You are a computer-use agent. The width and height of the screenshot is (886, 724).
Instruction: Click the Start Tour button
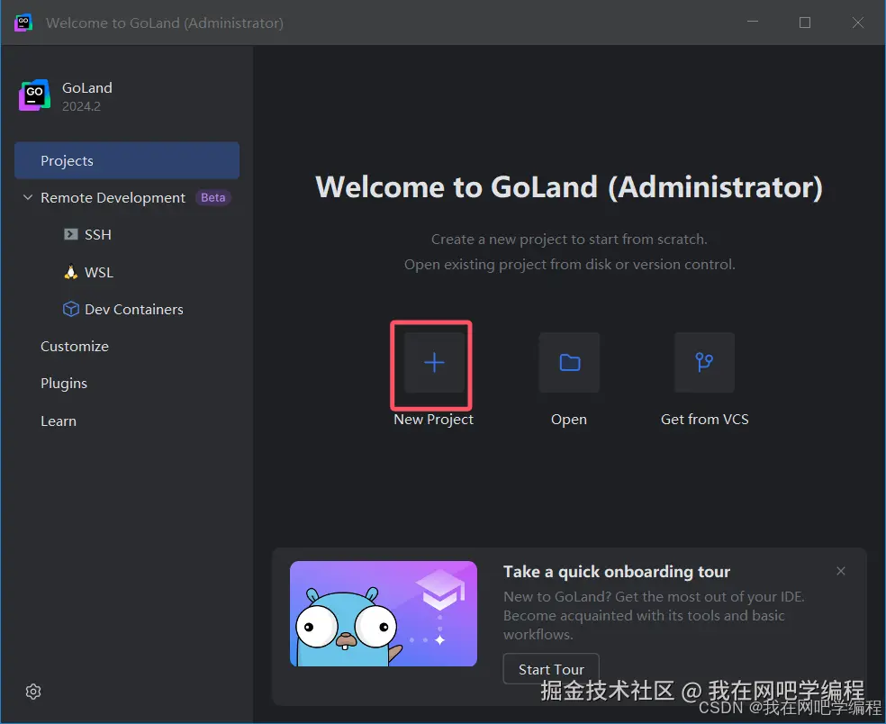pos(550,669)
